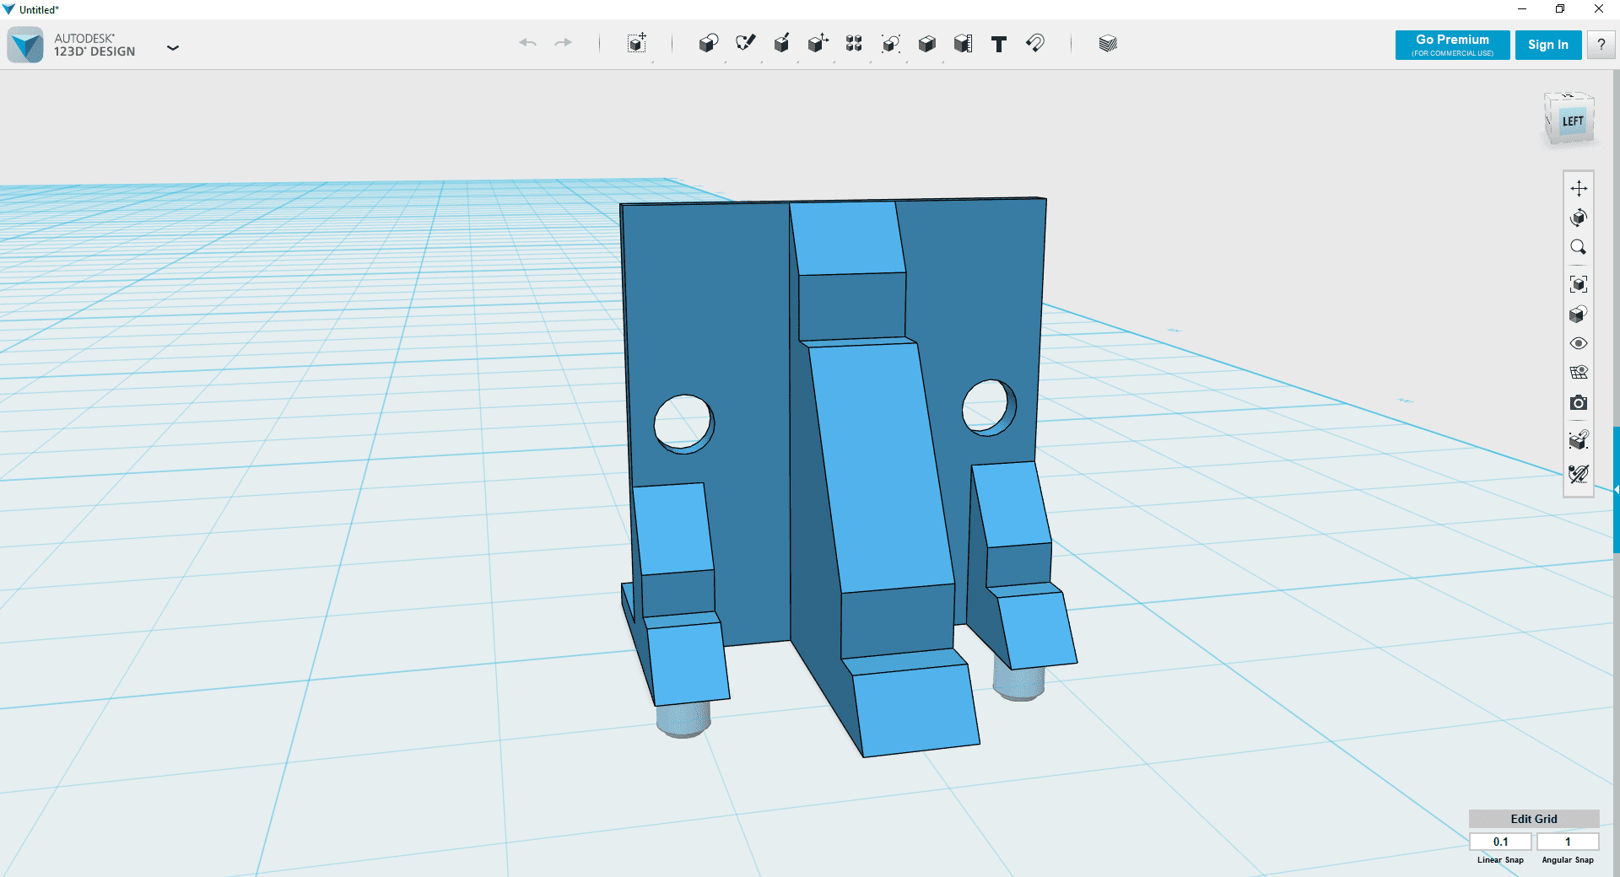The width and height of the screenshot is (1620, 877).
Task: Expand the collapsed side panel arrow on the right edge
Action: click(1617, 489)
